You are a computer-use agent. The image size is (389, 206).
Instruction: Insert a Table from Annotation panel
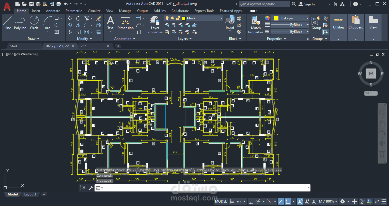[138, 32]
